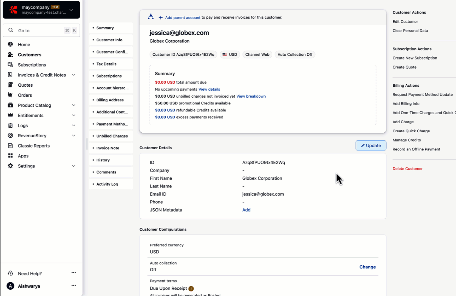456x296 pixels.
Task: Jump to Payment Methods section
Action: [x=111, y=124]
